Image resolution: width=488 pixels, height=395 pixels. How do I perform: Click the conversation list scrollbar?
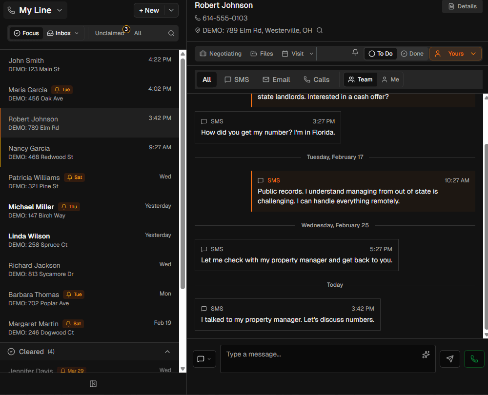183,174
